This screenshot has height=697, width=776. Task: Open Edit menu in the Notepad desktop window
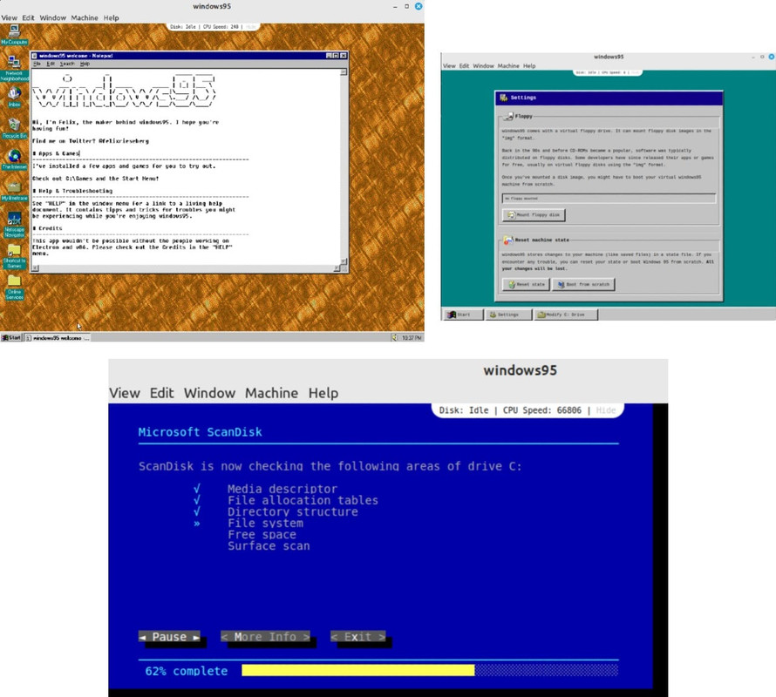[28, 17]
